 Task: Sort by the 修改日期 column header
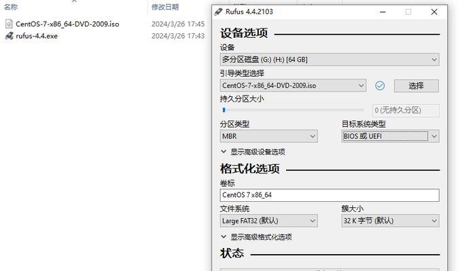(165, 7)
